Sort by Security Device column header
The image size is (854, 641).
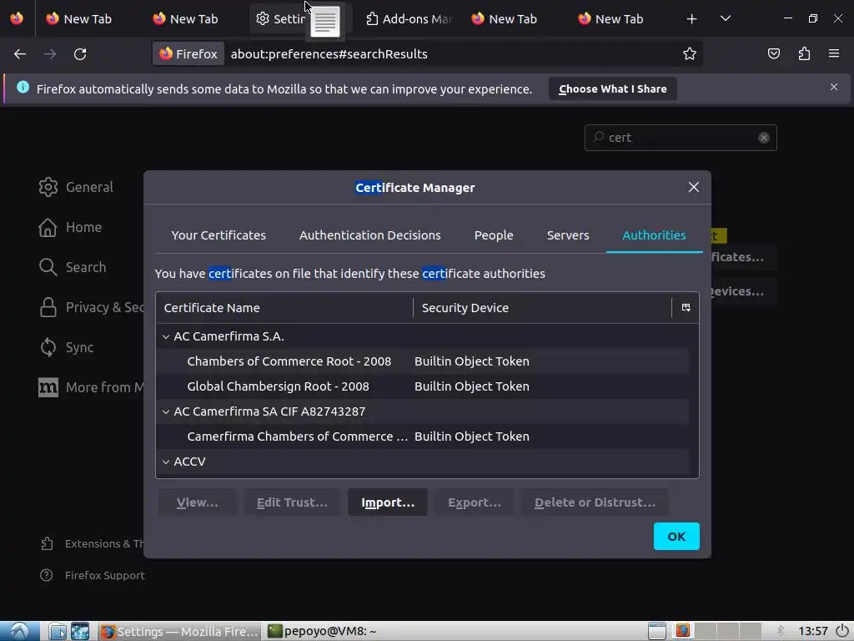542,308
